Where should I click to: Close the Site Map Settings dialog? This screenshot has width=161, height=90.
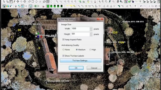(100, 19)
